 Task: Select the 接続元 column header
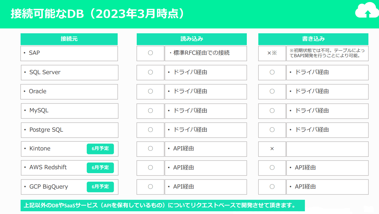(x=69, y=39)
